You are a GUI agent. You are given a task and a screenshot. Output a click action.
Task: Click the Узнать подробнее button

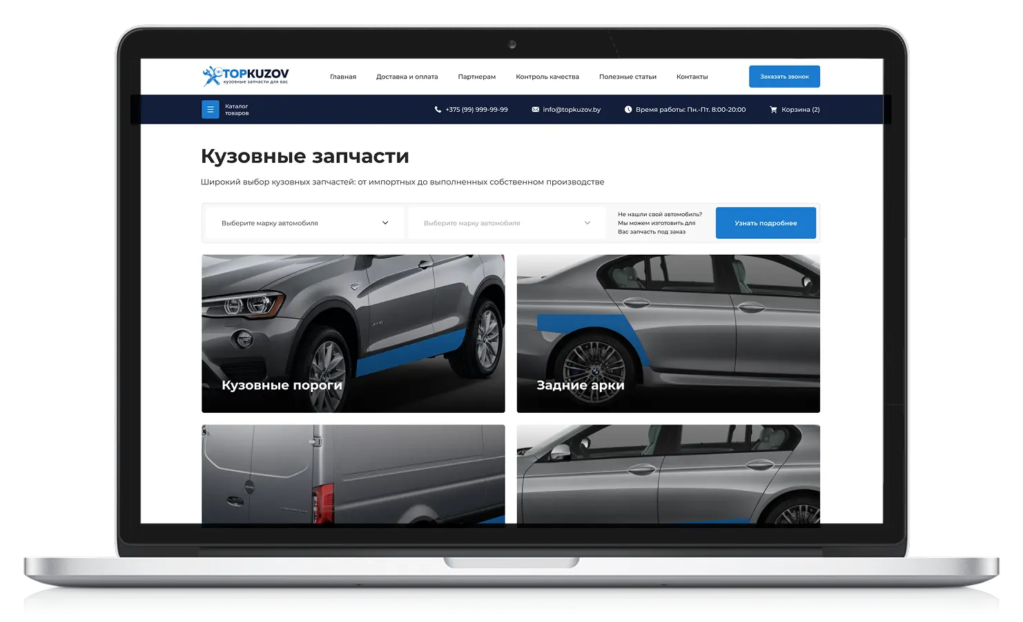pyautogui.click(x=766, y=223)
